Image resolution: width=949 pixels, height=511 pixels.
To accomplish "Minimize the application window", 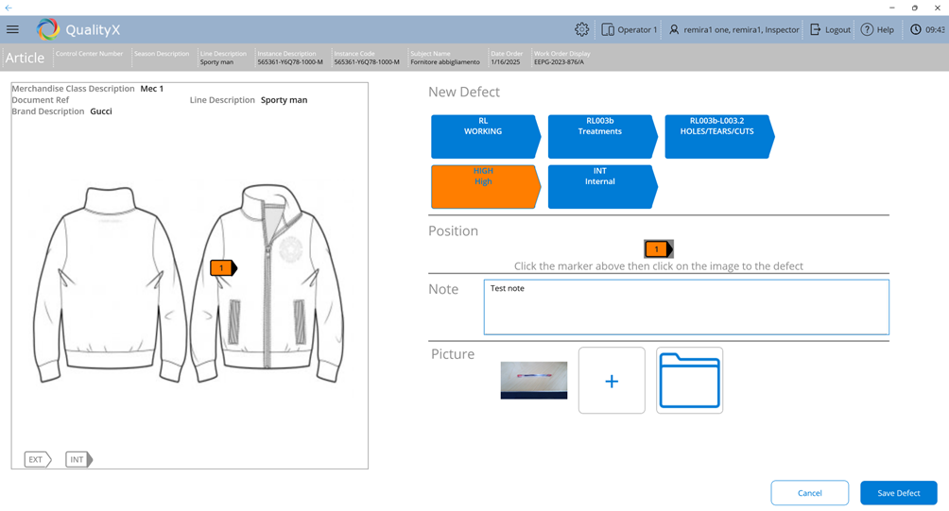I will click(x=891, y=8).
